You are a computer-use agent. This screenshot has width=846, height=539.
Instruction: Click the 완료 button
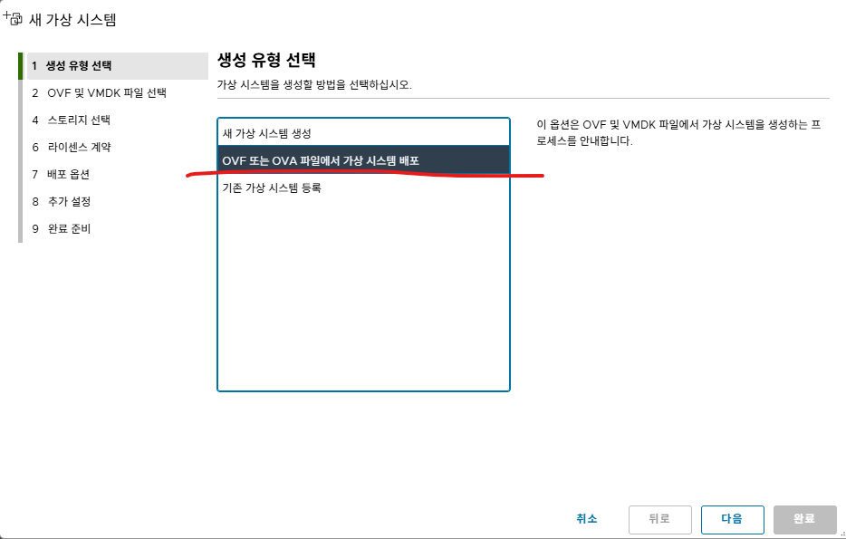coord(804,519)
